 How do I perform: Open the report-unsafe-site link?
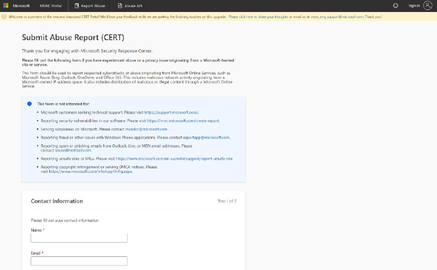point(174,159)
